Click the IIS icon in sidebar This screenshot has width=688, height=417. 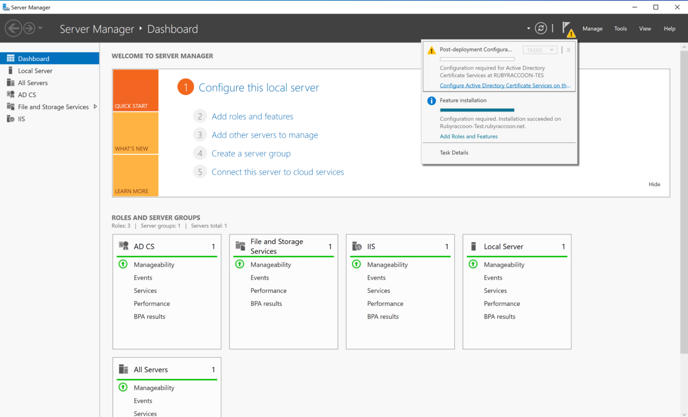pyautogui.click(x=11, y=119)
